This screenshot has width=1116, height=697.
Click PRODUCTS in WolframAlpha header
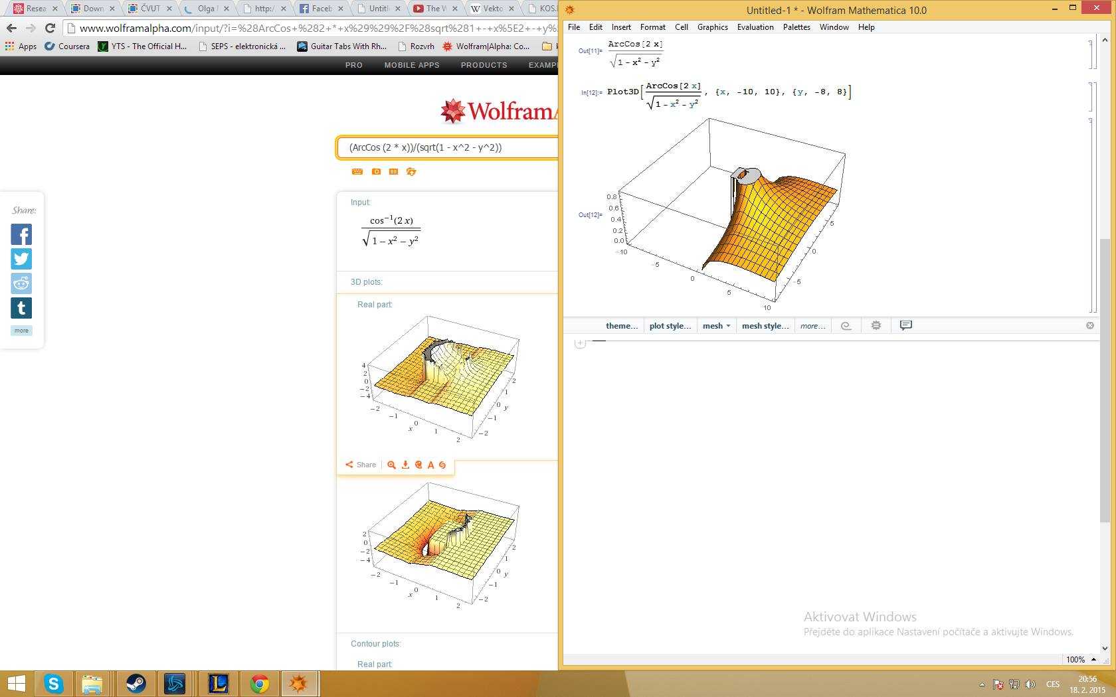pos(484,65)
